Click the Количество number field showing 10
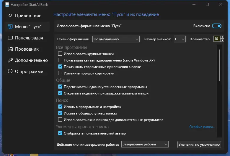Viewport: 230px width, 156px height. pos(217,39)
